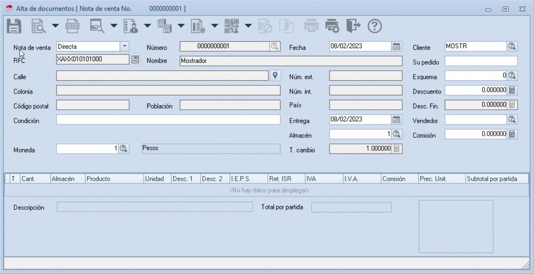
Task: Click the Comisión amount input field
Action: tap(476, 134)
